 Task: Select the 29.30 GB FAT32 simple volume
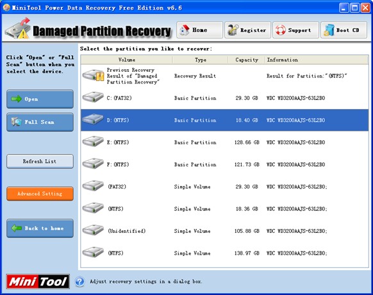click(224, 187)
